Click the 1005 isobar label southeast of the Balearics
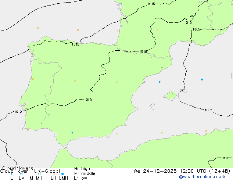Screen dimensions: 233x180 (208, 110)
